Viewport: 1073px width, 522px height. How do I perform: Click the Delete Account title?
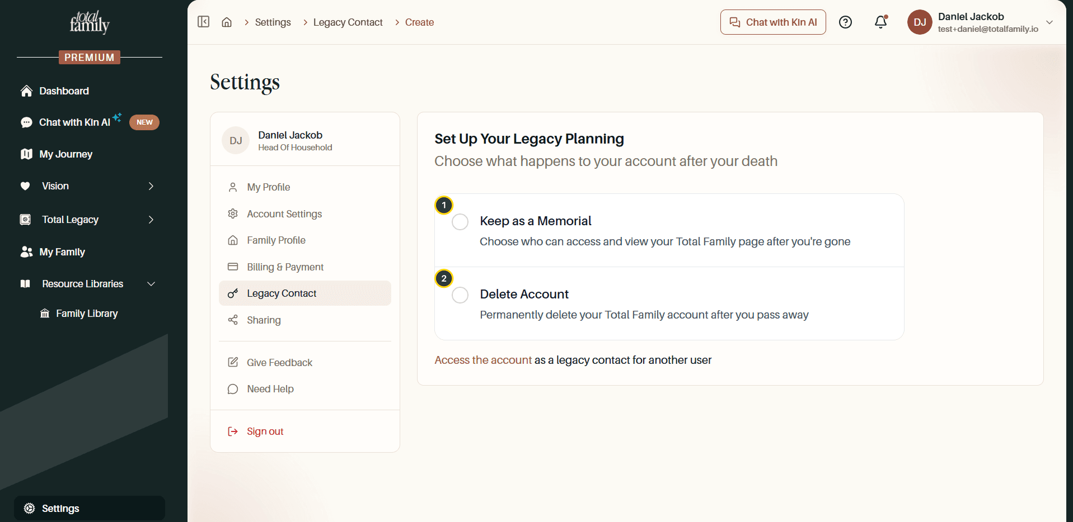point(524,294)
